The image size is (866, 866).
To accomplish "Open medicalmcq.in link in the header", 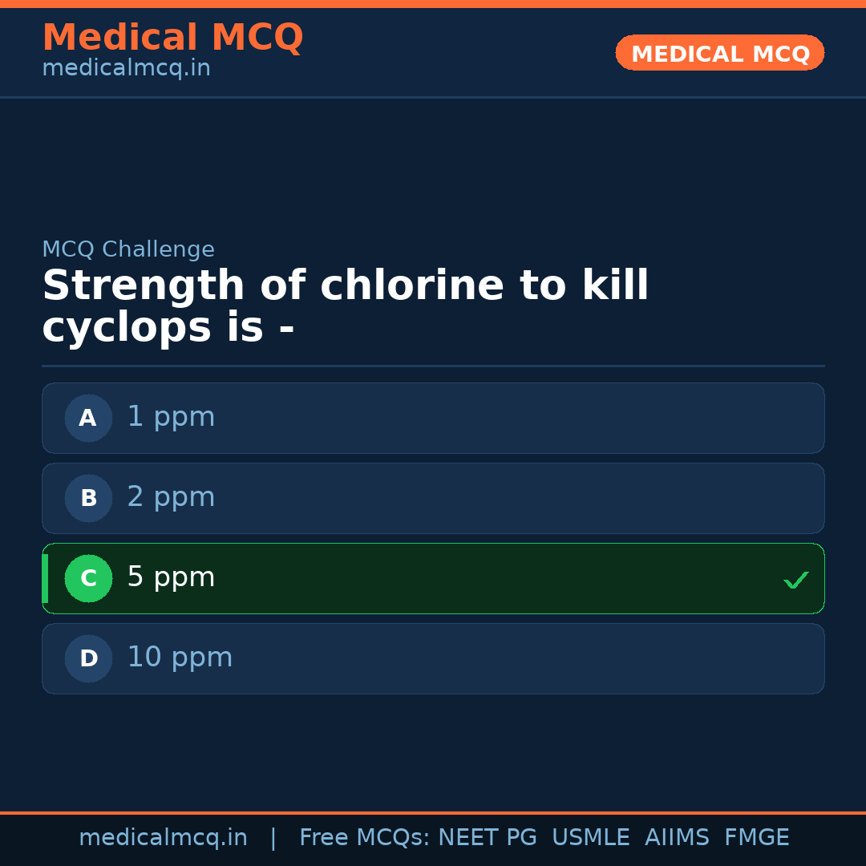I will tap(126, 69).
